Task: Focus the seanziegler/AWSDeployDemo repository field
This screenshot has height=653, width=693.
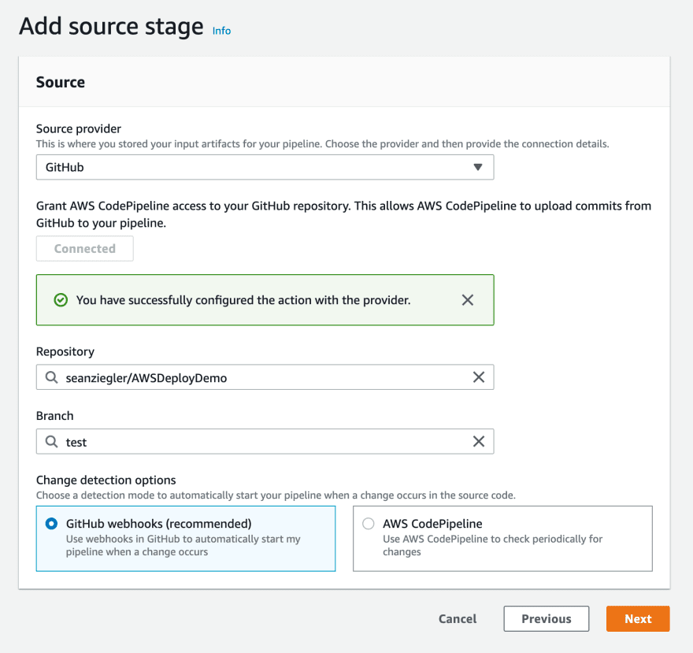Action: click(x=265, y=377)
